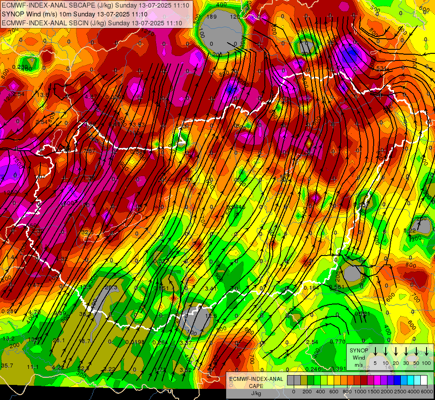
Task: Click the J/kg unit label in legend
Action: (x=256, y=393)
